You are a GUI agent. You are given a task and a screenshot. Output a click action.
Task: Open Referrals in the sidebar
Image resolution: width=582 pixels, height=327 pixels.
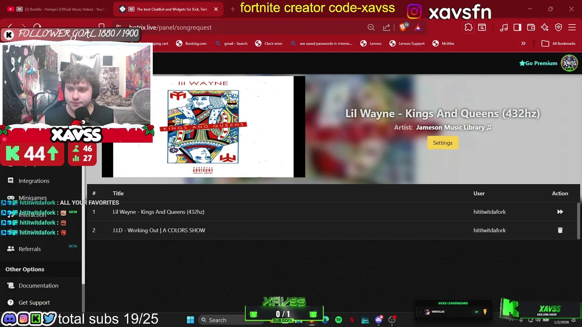tap(30, 249)
